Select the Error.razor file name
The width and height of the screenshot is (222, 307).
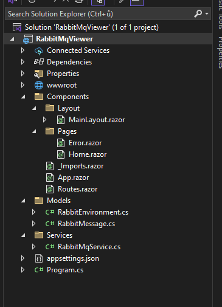(x=85, y=143)
